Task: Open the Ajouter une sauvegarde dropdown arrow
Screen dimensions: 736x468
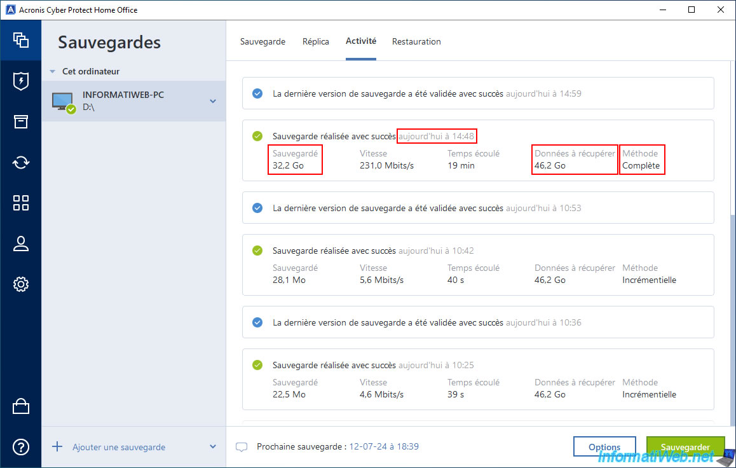Action: (213, 447)
